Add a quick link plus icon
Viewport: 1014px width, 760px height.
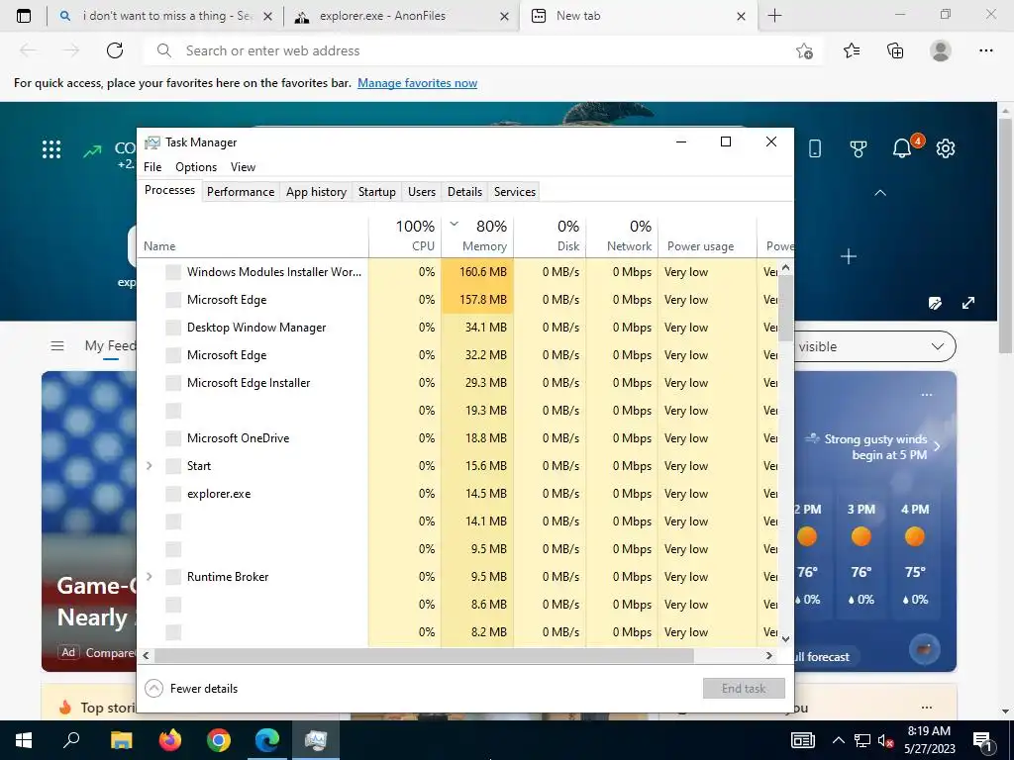pyautogui.click(x=849, y=256)
